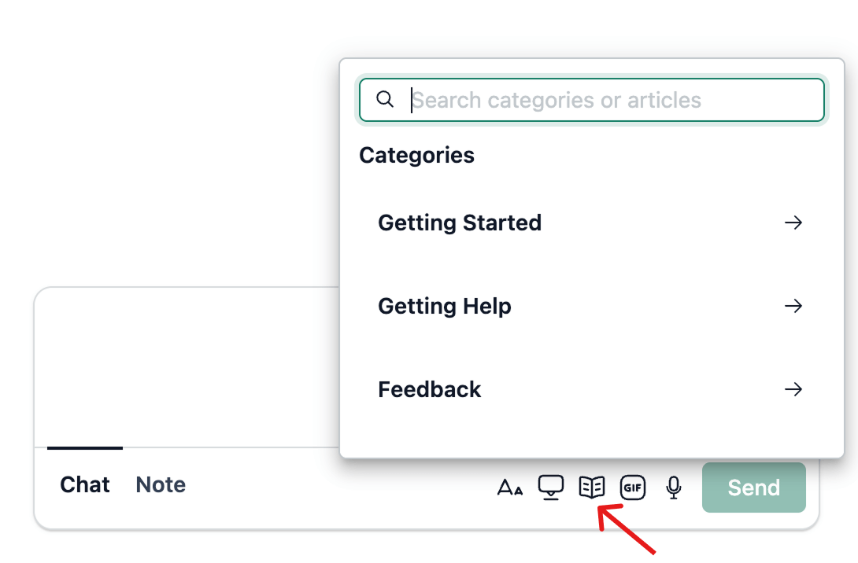Open the text formatting options icon

tap(510, 488)
